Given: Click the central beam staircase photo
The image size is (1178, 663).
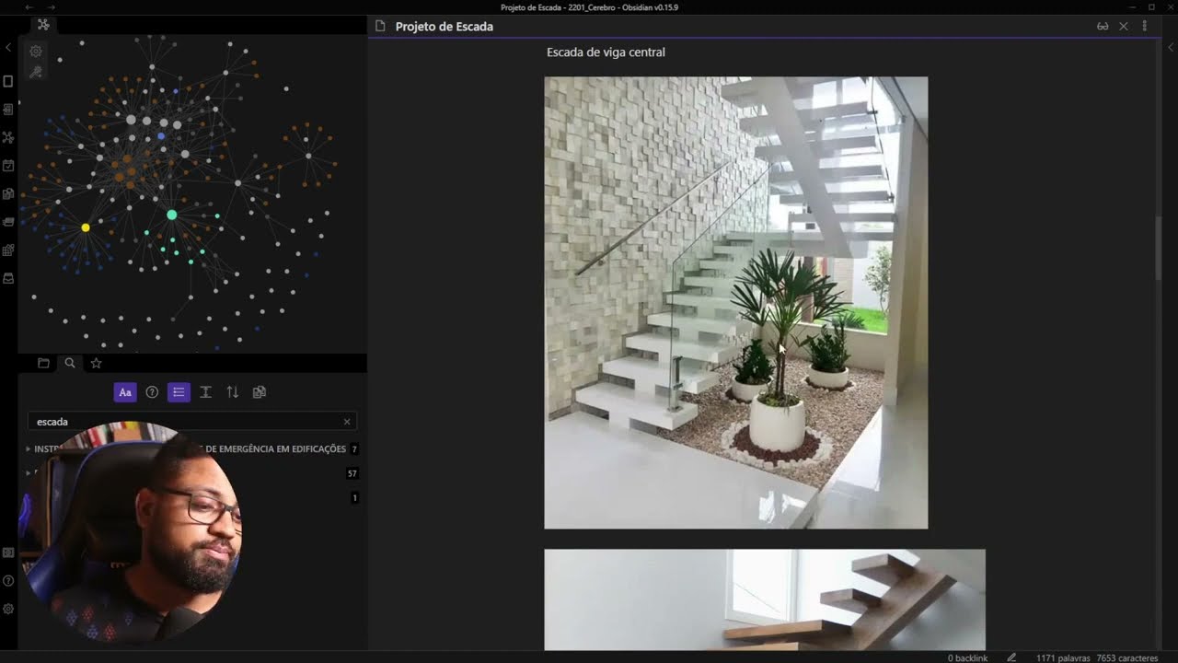Looking at the screenshot, I should [x=736, y=303].
